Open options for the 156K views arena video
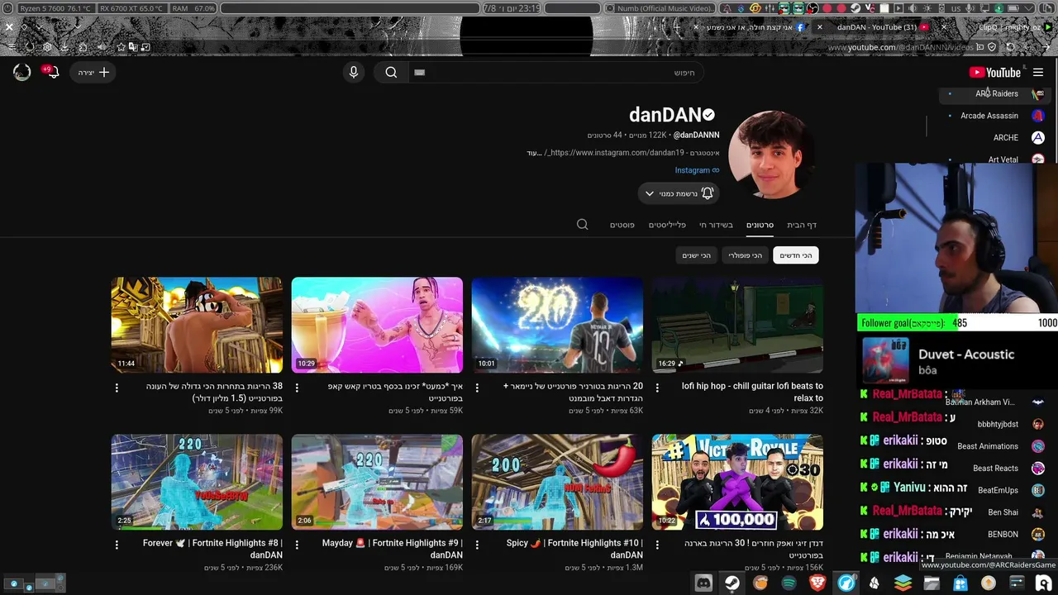 [x=657, y=545]
